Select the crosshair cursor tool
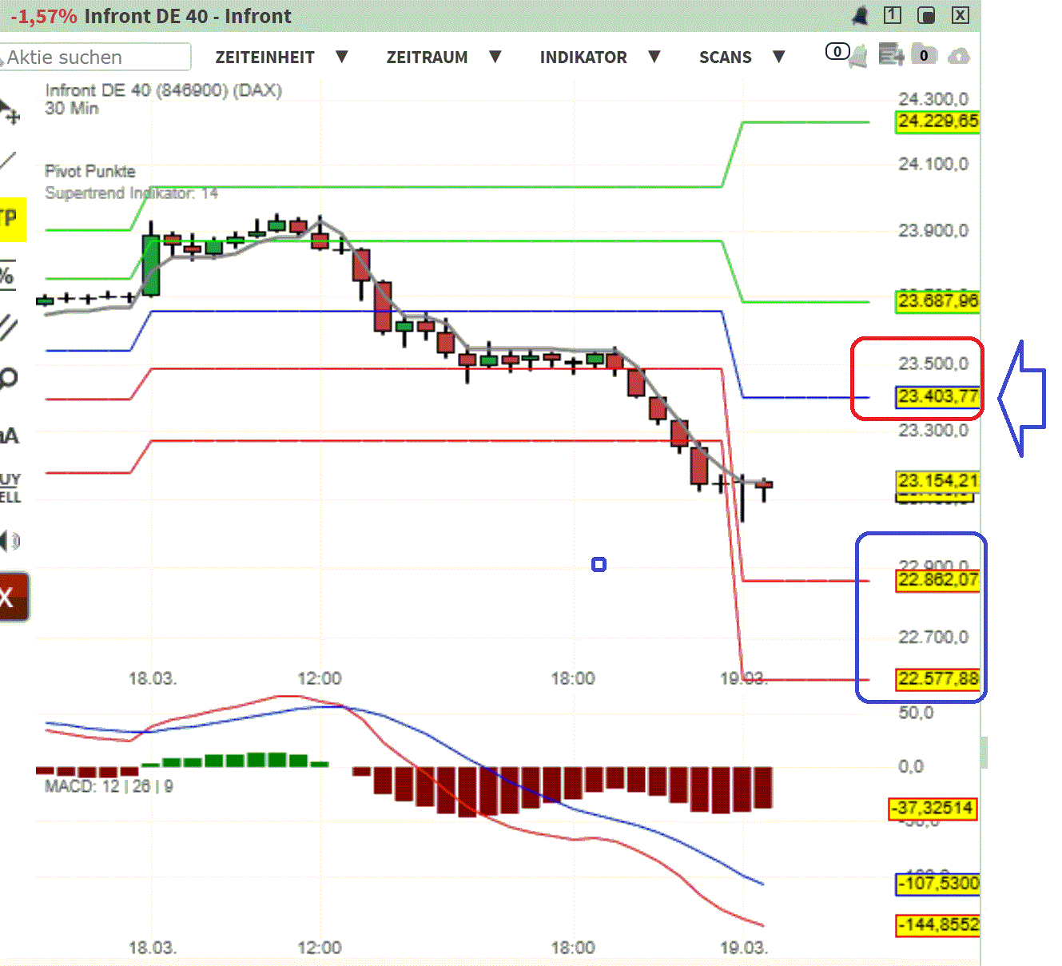 [9, 112]
